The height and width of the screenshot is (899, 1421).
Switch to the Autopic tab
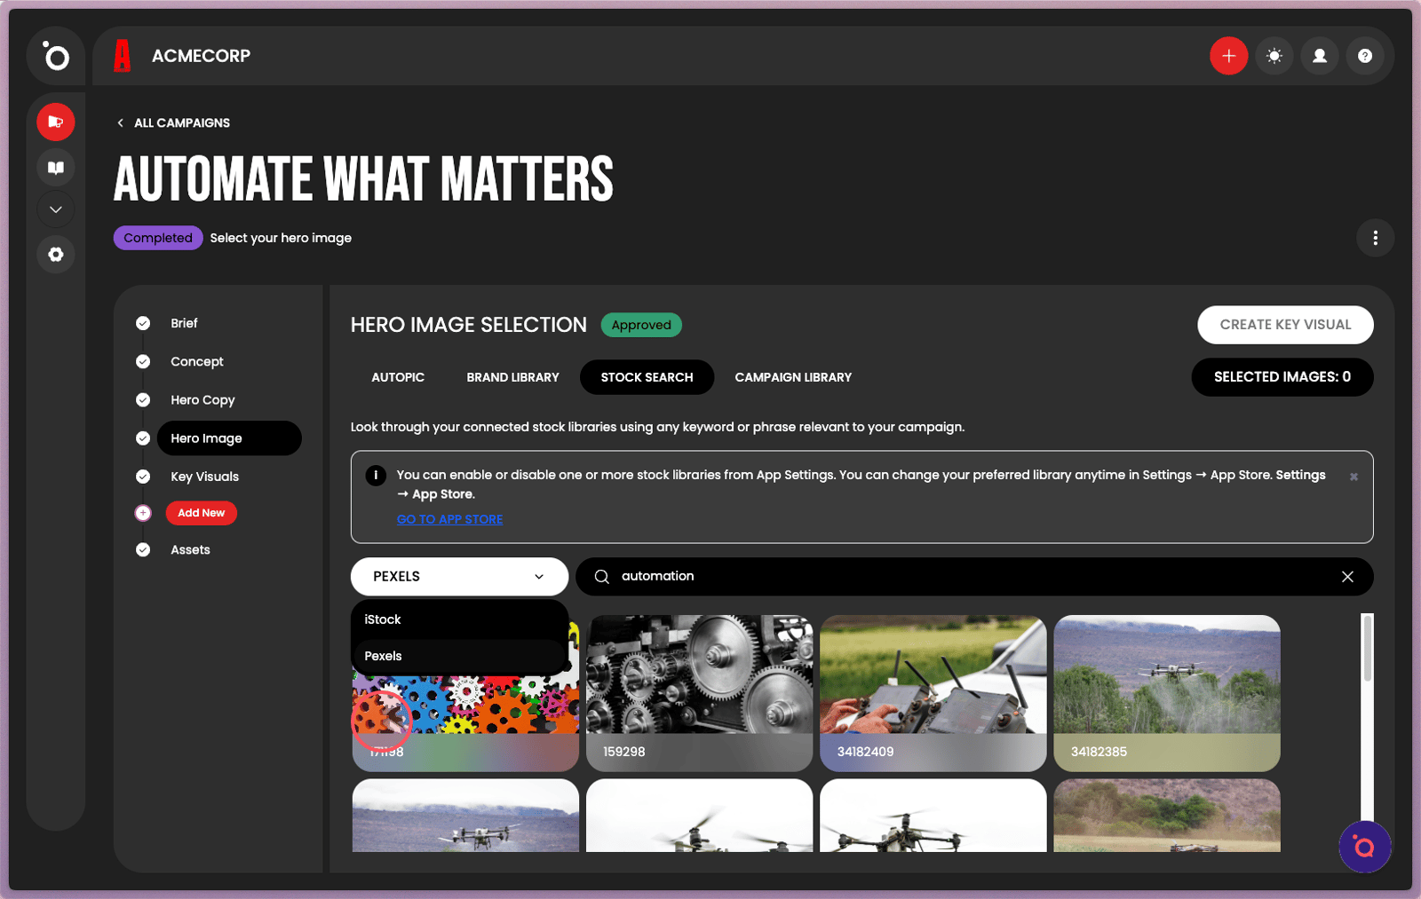(398, 377)
